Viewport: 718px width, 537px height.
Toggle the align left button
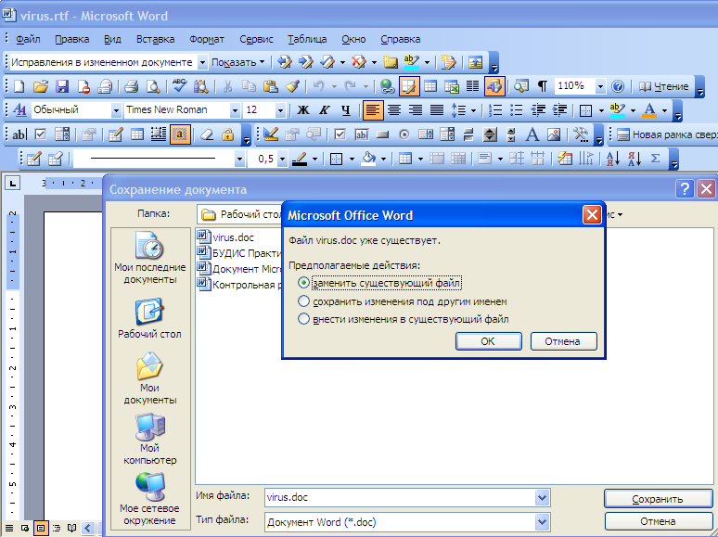373,109
